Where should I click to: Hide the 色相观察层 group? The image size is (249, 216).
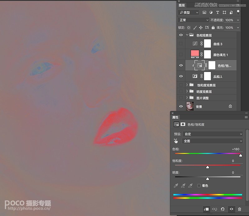(x=181, y=35)
